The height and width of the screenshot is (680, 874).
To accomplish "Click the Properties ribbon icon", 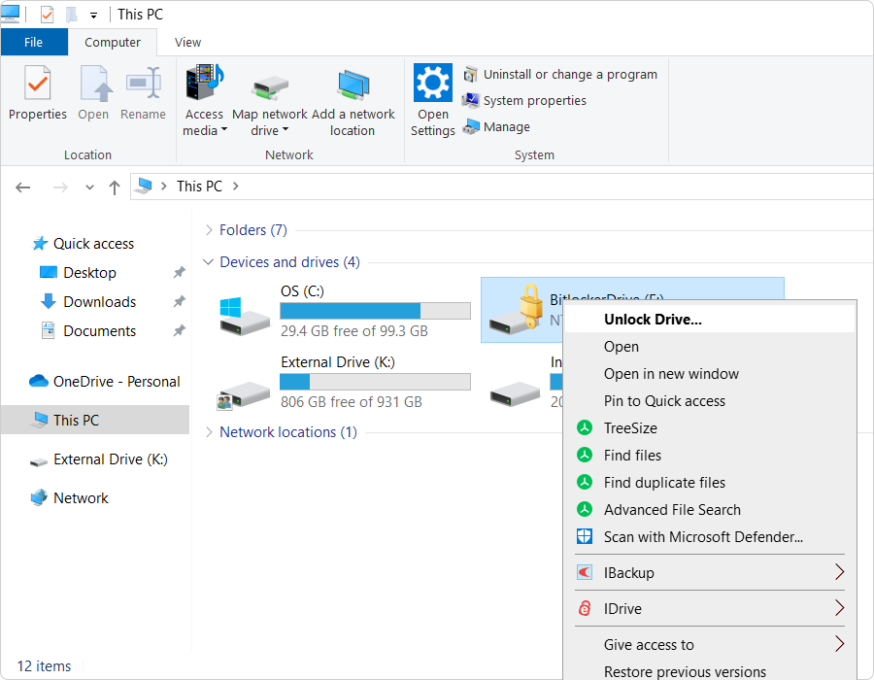I will pos(37,85).
